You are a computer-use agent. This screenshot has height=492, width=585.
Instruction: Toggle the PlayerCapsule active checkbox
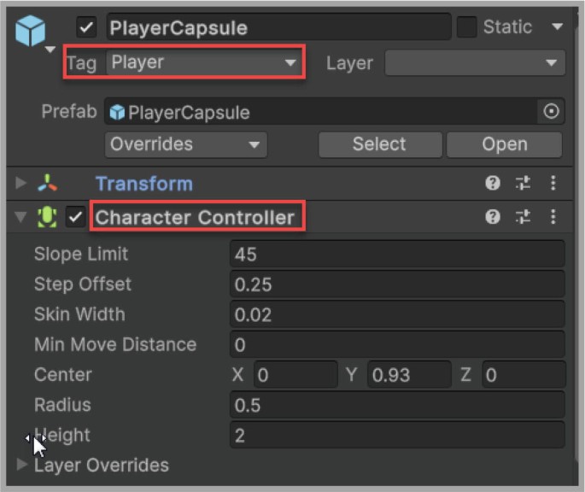pos(87,27)
